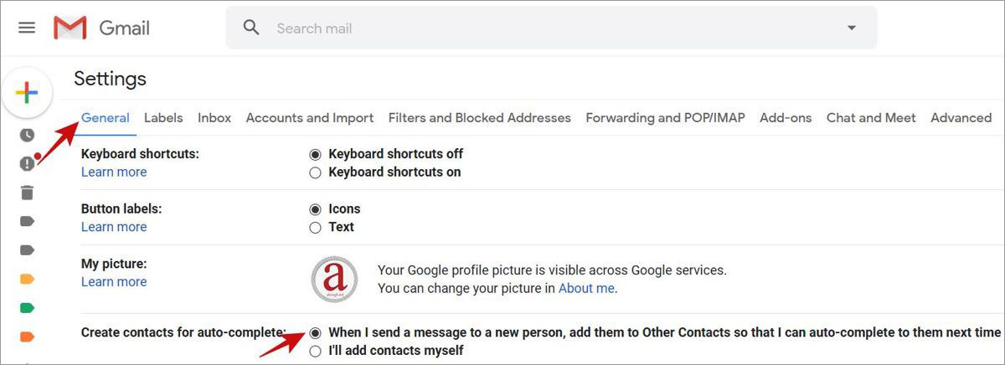Select the Keyboard shortcuts on radio button
The height and width of the screenshot is (365, 1005).
click(x=315, y=172)
